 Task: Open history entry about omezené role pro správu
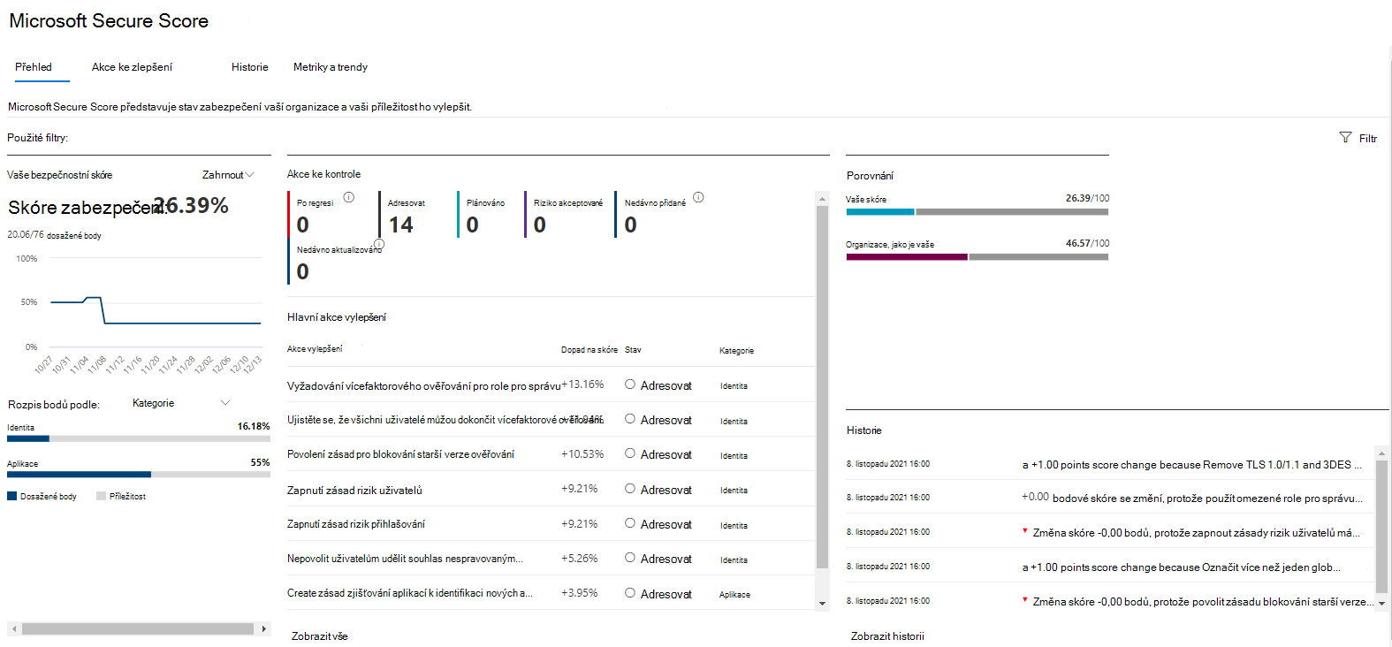tap(1191, 498)
